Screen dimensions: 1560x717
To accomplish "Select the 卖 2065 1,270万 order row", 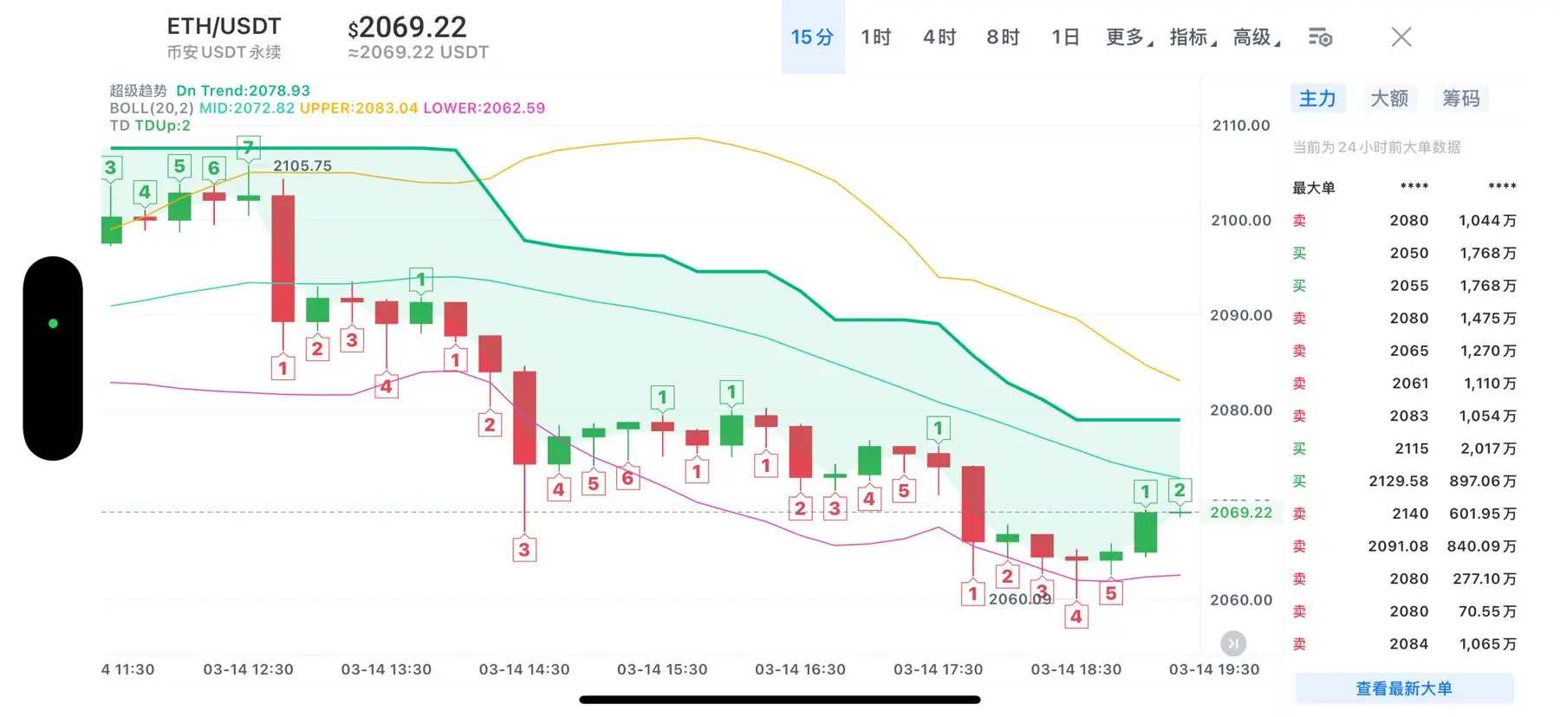I will click(1404, 351).
